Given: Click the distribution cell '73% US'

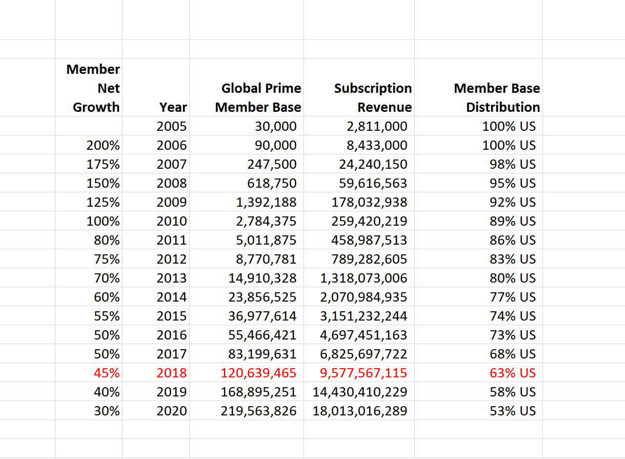Looking at the screenshot, I should coord(479,335).
